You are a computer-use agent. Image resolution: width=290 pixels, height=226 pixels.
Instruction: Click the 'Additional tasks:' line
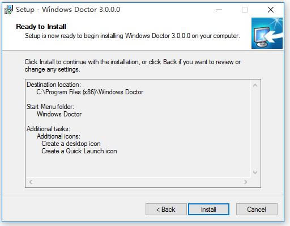pos(48,129)
